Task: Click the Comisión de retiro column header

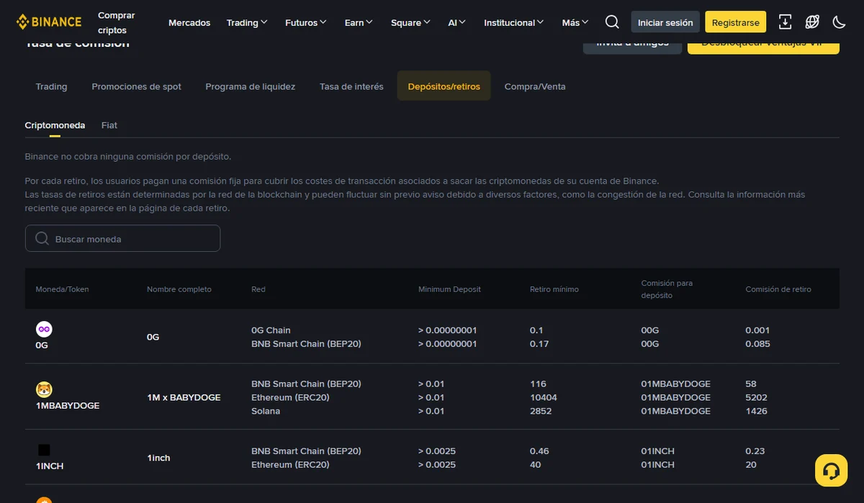Action: 778,289
